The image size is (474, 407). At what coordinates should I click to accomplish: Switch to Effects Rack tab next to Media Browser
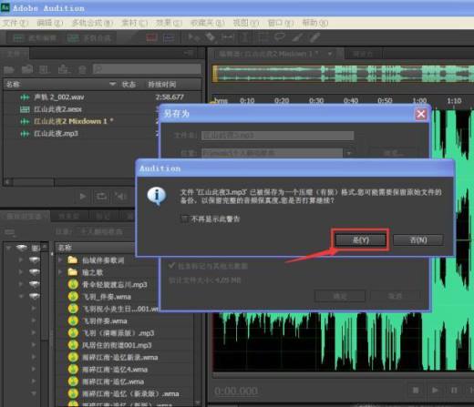(68, 216)
